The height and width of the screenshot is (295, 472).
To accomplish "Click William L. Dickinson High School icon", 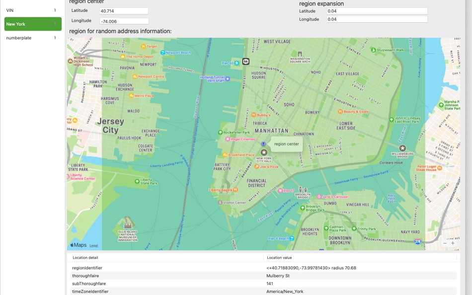I will pyautogui.click(x=70, y=61).
